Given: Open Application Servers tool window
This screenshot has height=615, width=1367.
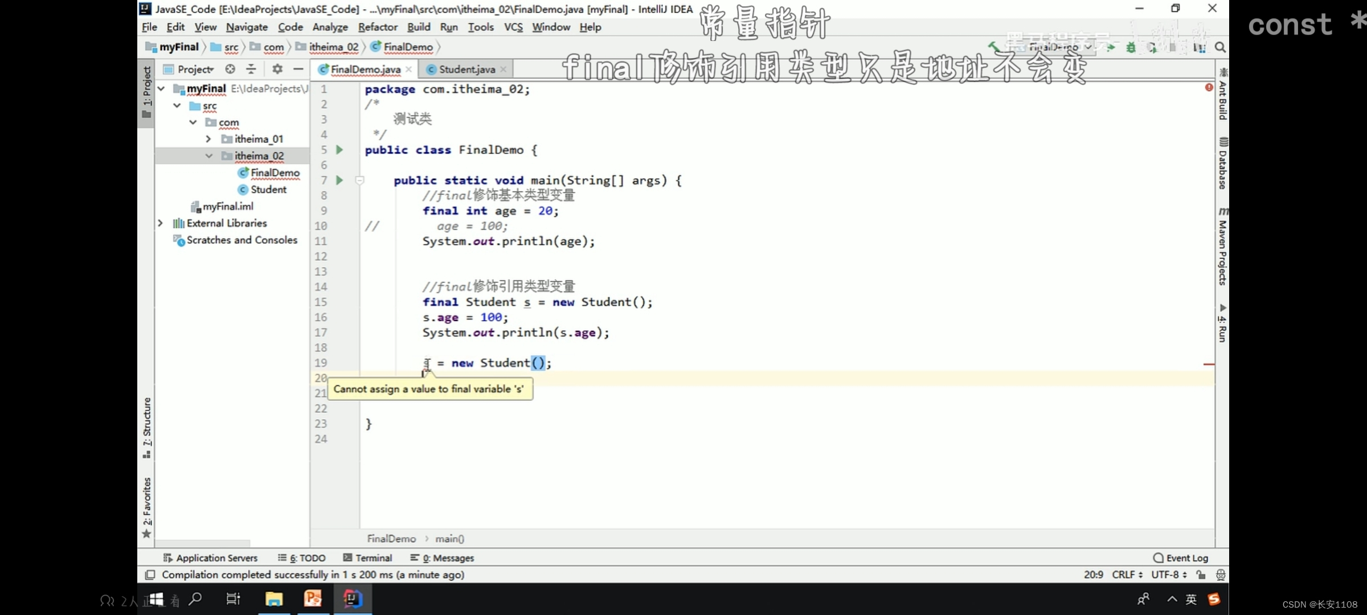Looking at the screenshot, I should tap(210, 558).
